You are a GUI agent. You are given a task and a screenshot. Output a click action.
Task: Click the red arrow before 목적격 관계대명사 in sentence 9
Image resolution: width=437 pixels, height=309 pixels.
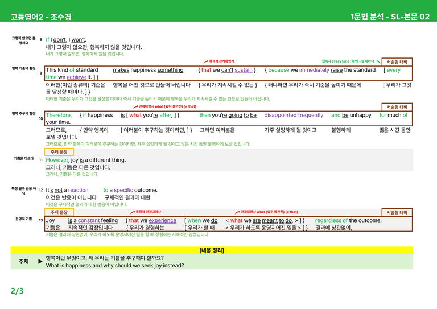205,61
